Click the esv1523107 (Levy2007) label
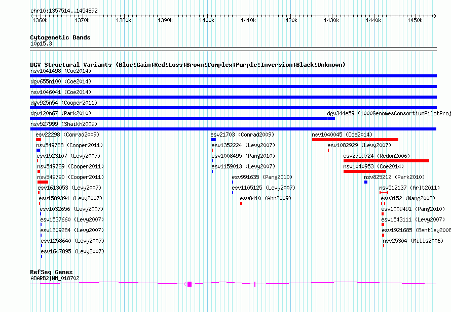This screenshot has width=451, height=312. (68, 156)
